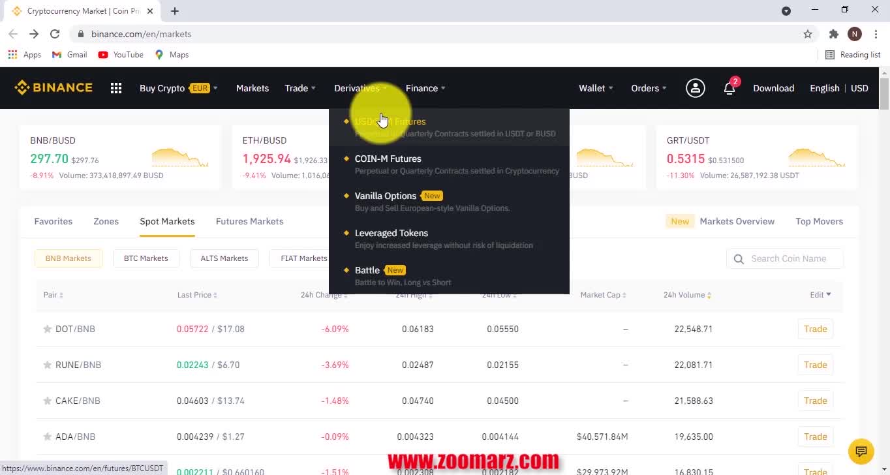Close the Cryptocurrency Market tab
The width and height of the screenshot is (890, 475).
(151, 11)
